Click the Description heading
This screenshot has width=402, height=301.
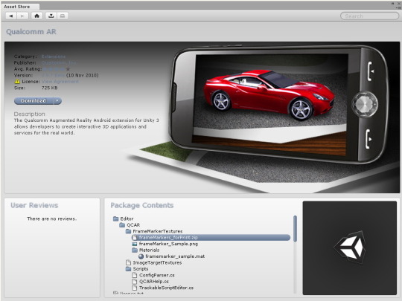(x=30, y=114)
